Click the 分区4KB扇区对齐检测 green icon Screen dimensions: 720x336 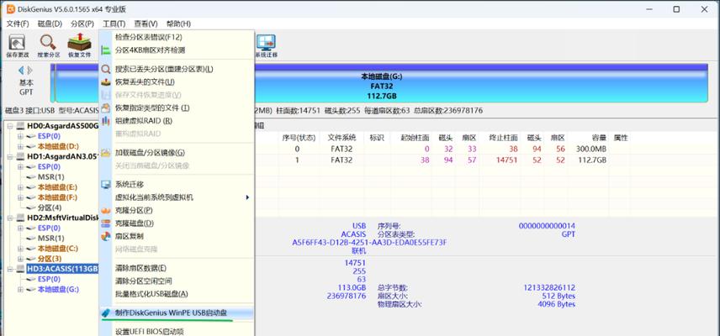click(106, 50)
